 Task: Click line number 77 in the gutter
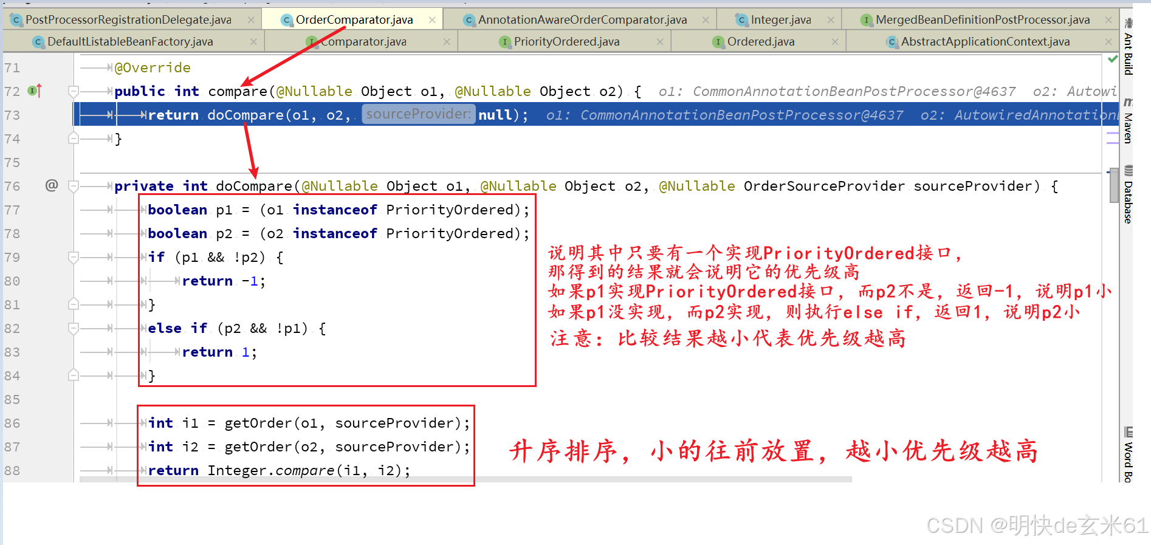[12, 210]
